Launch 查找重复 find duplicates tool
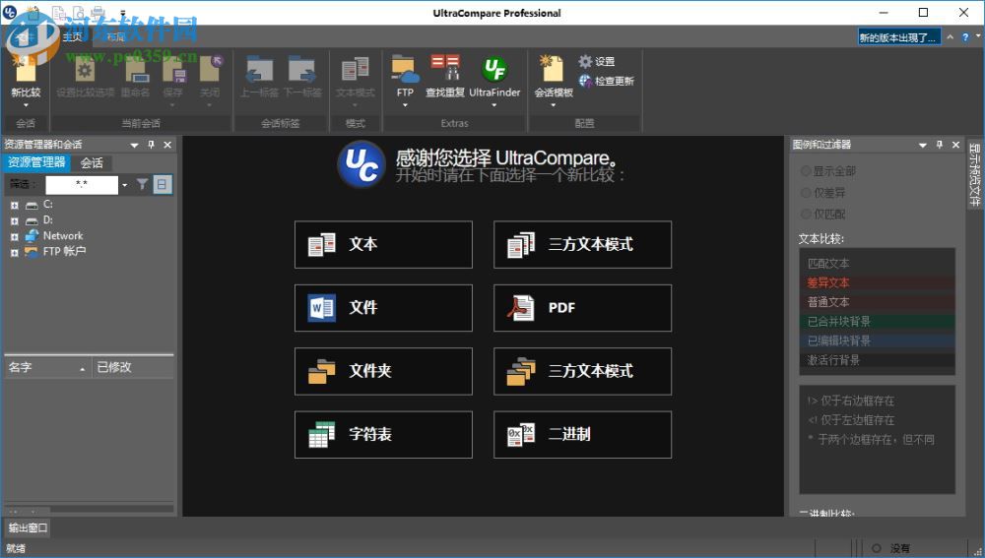 tap(445, 68)
